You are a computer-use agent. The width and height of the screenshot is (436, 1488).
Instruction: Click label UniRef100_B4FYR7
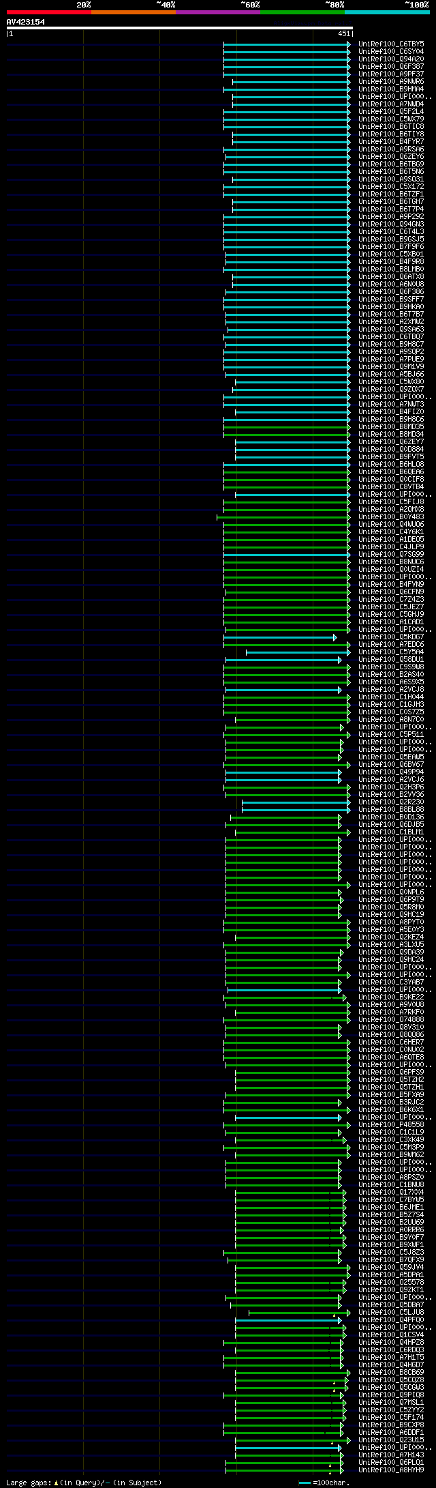pyautogui.click(x=391, y=141)
